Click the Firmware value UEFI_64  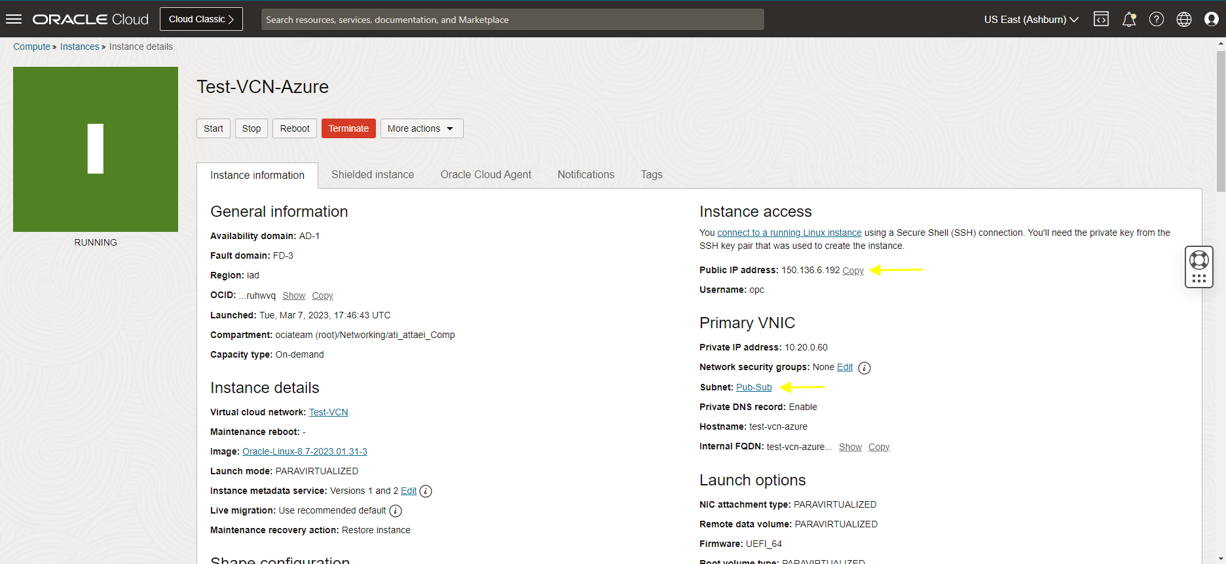coord(764,544)
